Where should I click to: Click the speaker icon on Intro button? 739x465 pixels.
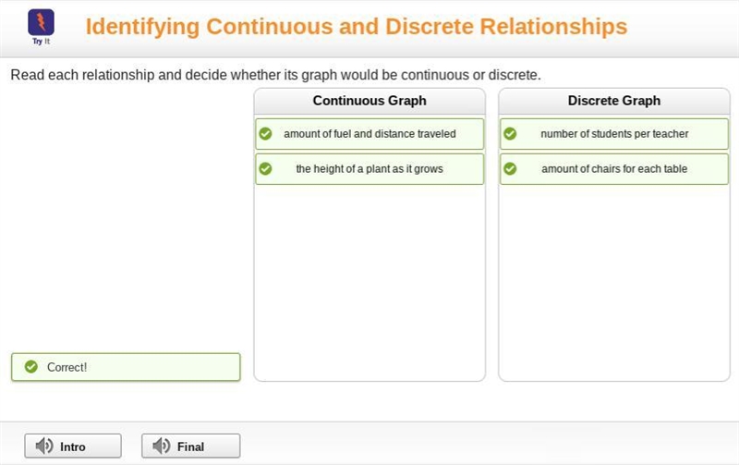[44, 446]
